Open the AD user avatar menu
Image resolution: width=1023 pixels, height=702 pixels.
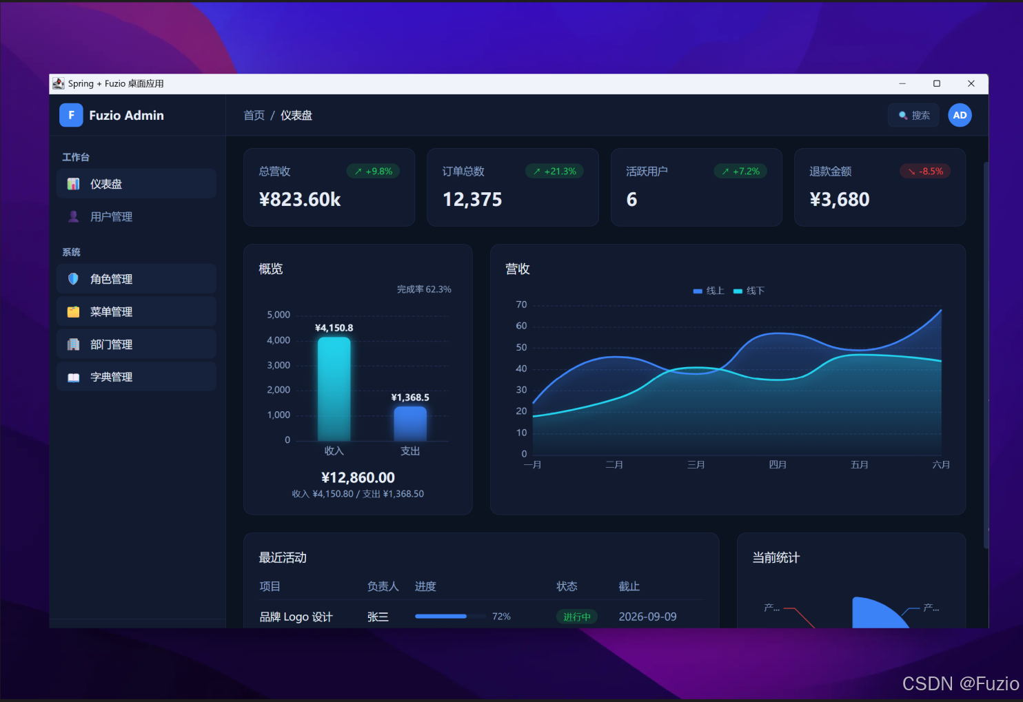tap(960, 115)
